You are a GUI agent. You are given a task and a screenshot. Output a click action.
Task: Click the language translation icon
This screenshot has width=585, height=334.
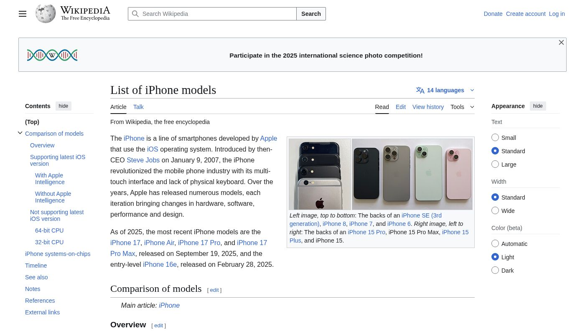tap(420, 90)
